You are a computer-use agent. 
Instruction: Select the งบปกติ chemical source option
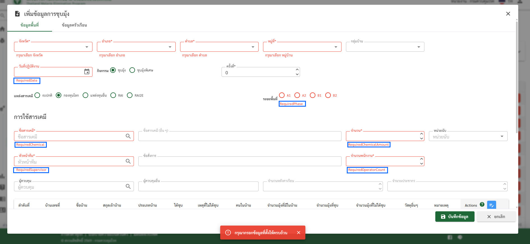coord(37,95)
